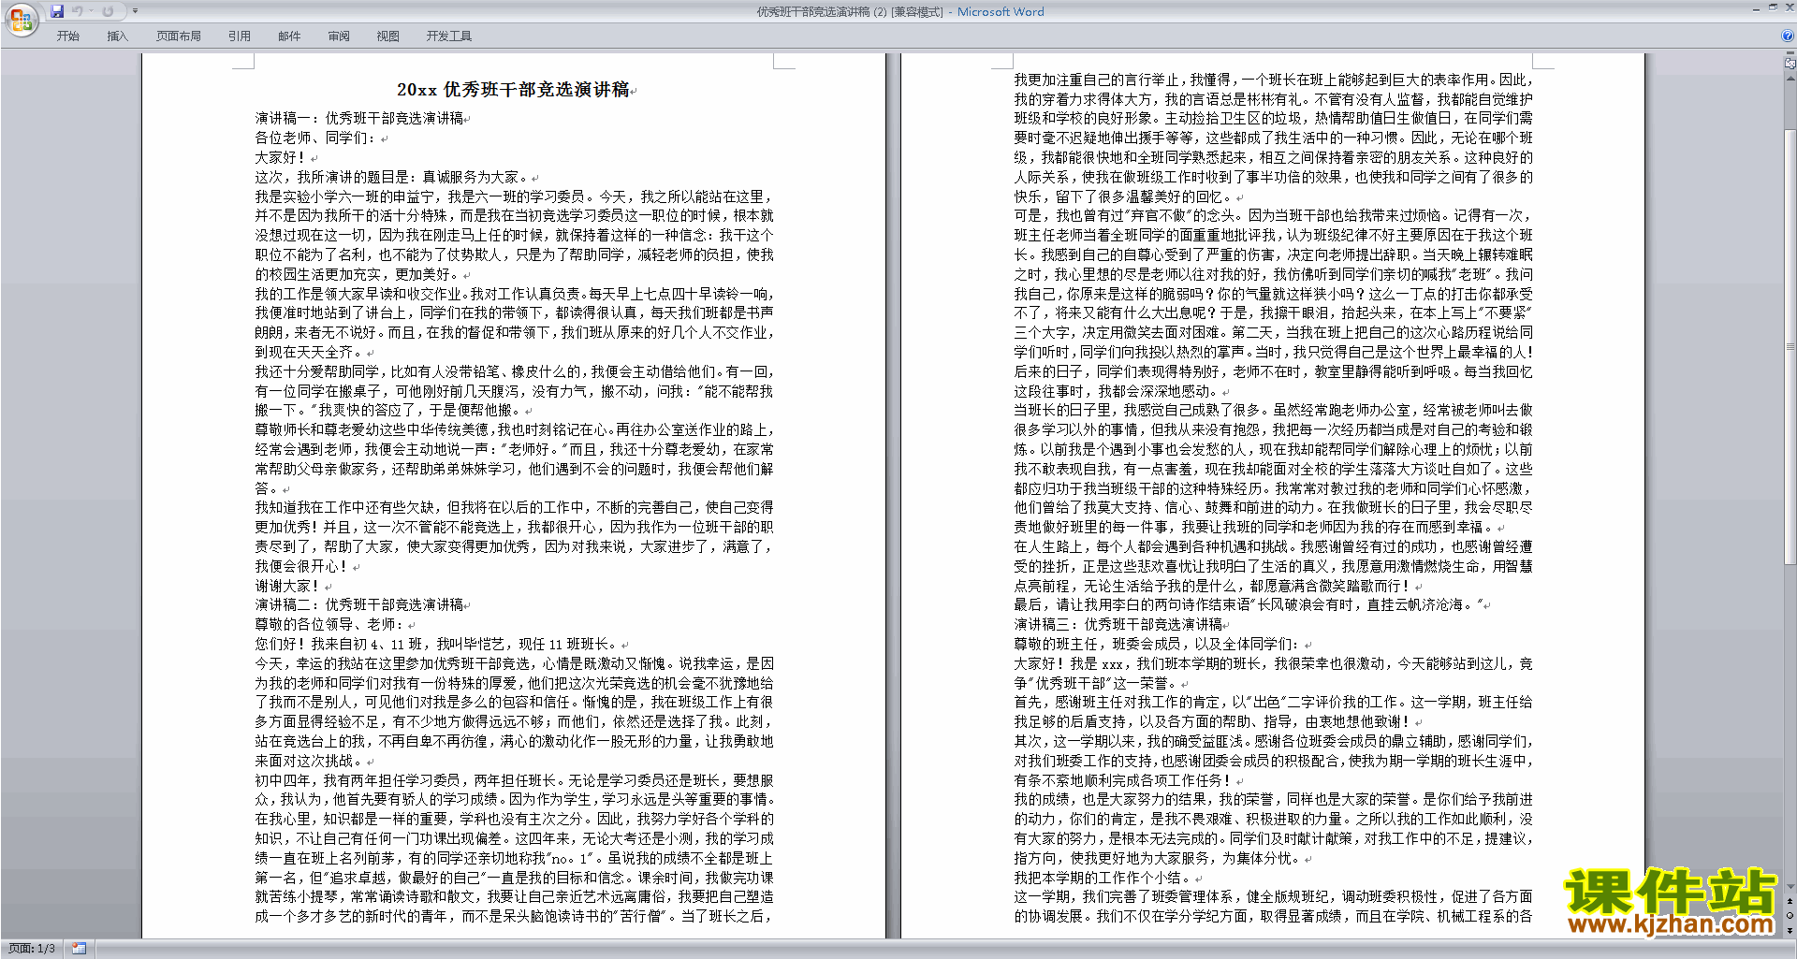The width and height of the screenshot is (1797, 959).
Task: Open the Office button menu
Action: click(21, 20)
